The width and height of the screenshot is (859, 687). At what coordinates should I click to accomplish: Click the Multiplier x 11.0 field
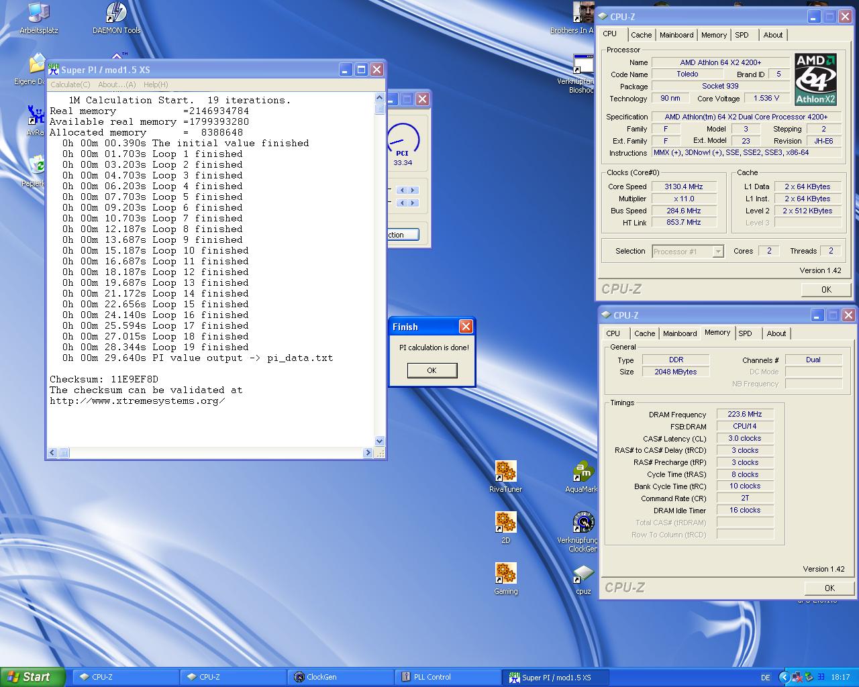click(x=684, y=199)
